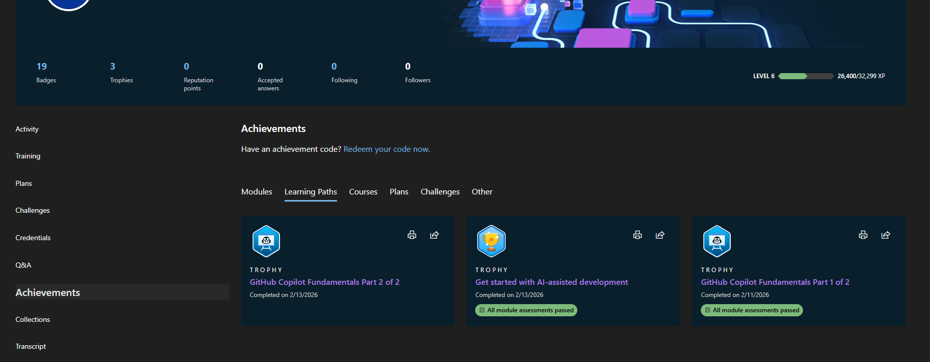The width and height of the screenshot is (930, 362).
Task: Click the assessments passed badge on AI-assisted development
Action: coord(526,310)
